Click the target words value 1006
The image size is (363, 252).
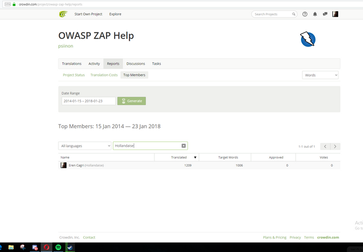tap(239, 165)
